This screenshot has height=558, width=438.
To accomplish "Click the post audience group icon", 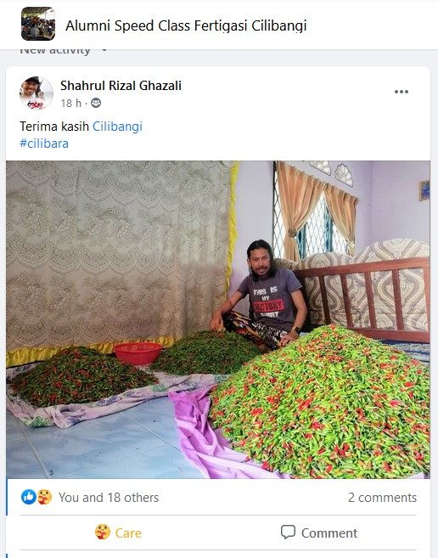I will [x=96, y=104].
